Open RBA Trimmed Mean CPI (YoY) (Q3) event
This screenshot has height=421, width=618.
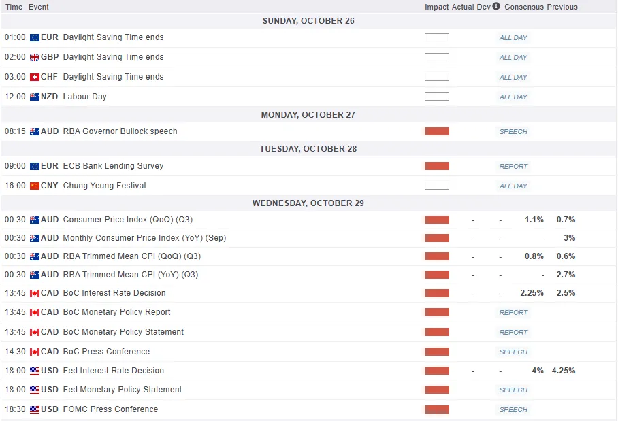[x=131, y=275]
